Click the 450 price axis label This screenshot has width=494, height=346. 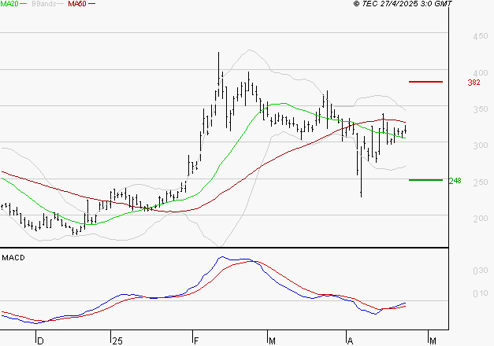(480, 36)
